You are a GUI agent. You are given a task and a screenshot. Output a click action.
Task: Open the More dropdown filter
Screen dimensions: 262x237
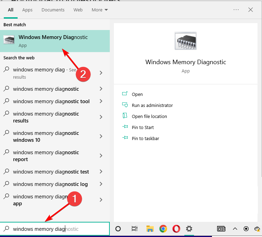point(100,10)
